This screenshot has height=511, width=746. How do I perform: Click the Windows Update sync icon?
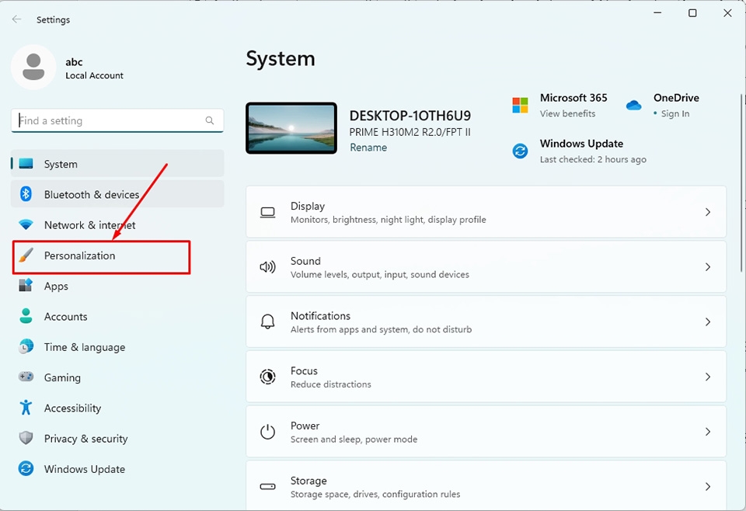(519, 151)
